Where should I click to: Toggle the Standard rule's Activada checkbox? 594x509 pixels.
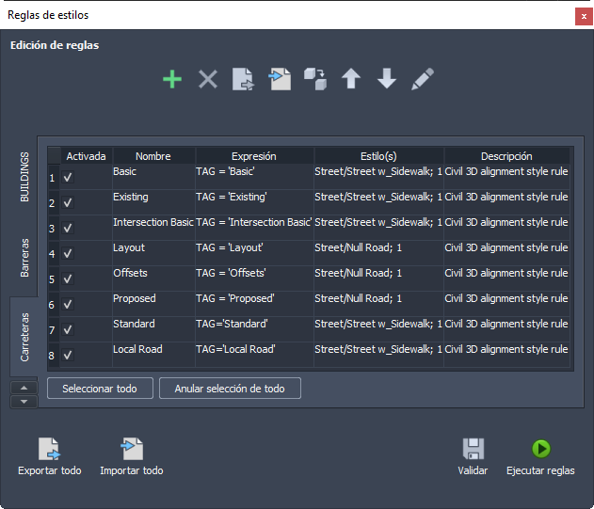point(68,329)
